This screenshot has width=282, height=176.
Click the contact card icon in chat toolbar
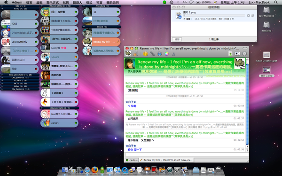point(237,54)
